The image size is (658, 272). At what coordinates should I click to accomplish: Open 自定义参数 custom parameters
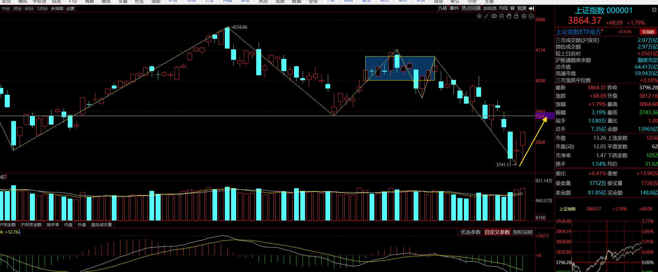click(x=497, y=232)
